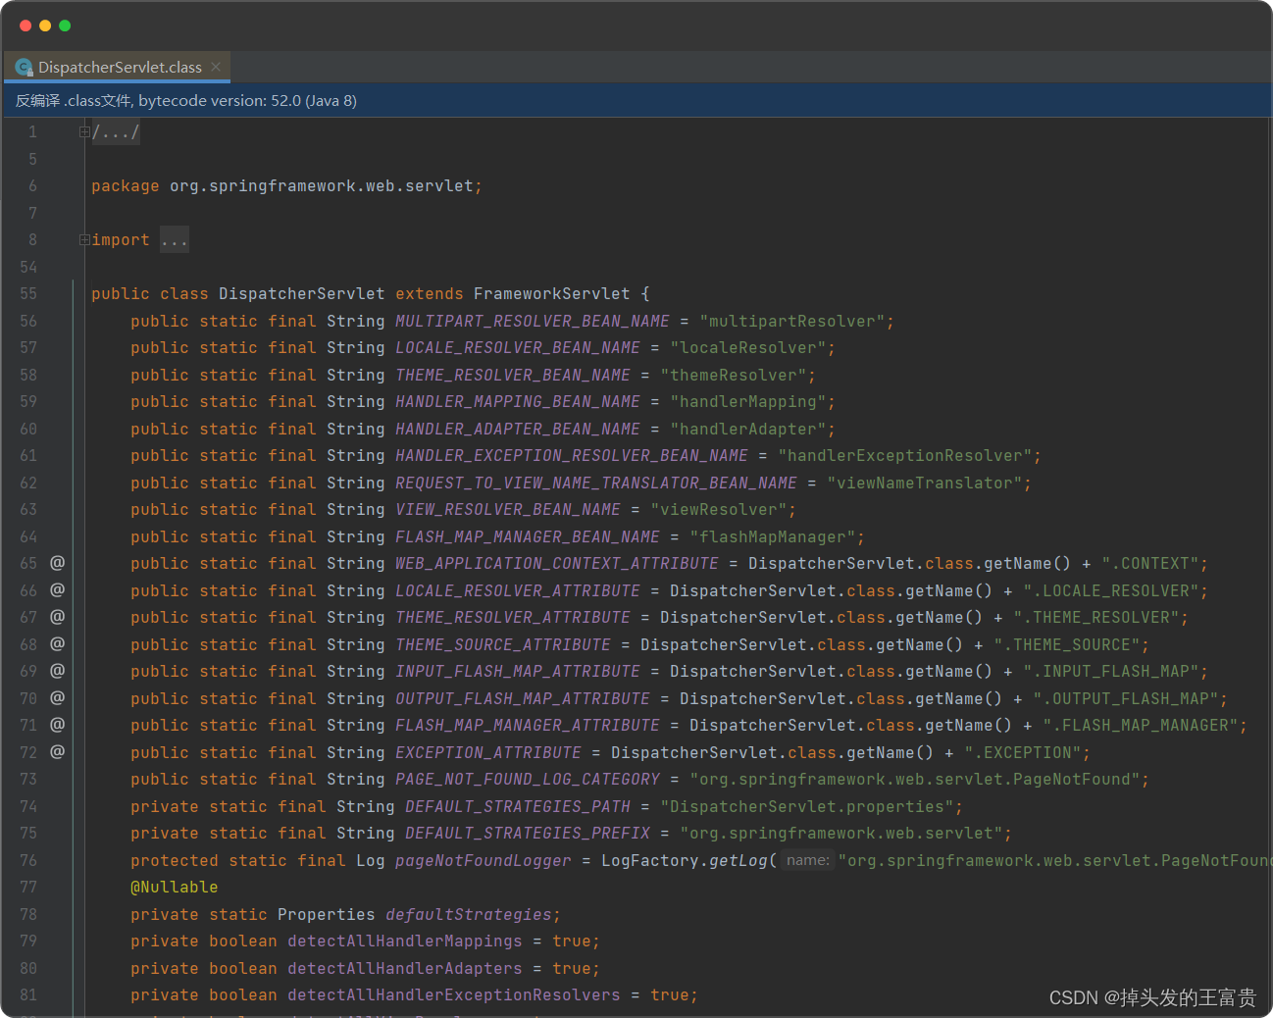Click the @ gutter icon on line 68
The image size is (1273, 1018).
click(58, 644)
